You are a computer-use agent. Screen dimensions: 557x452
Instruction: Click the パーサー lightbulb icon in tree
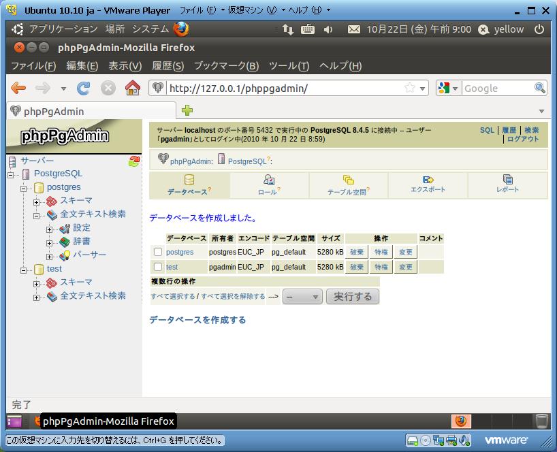pyautogui.click(x=65, y=256)
